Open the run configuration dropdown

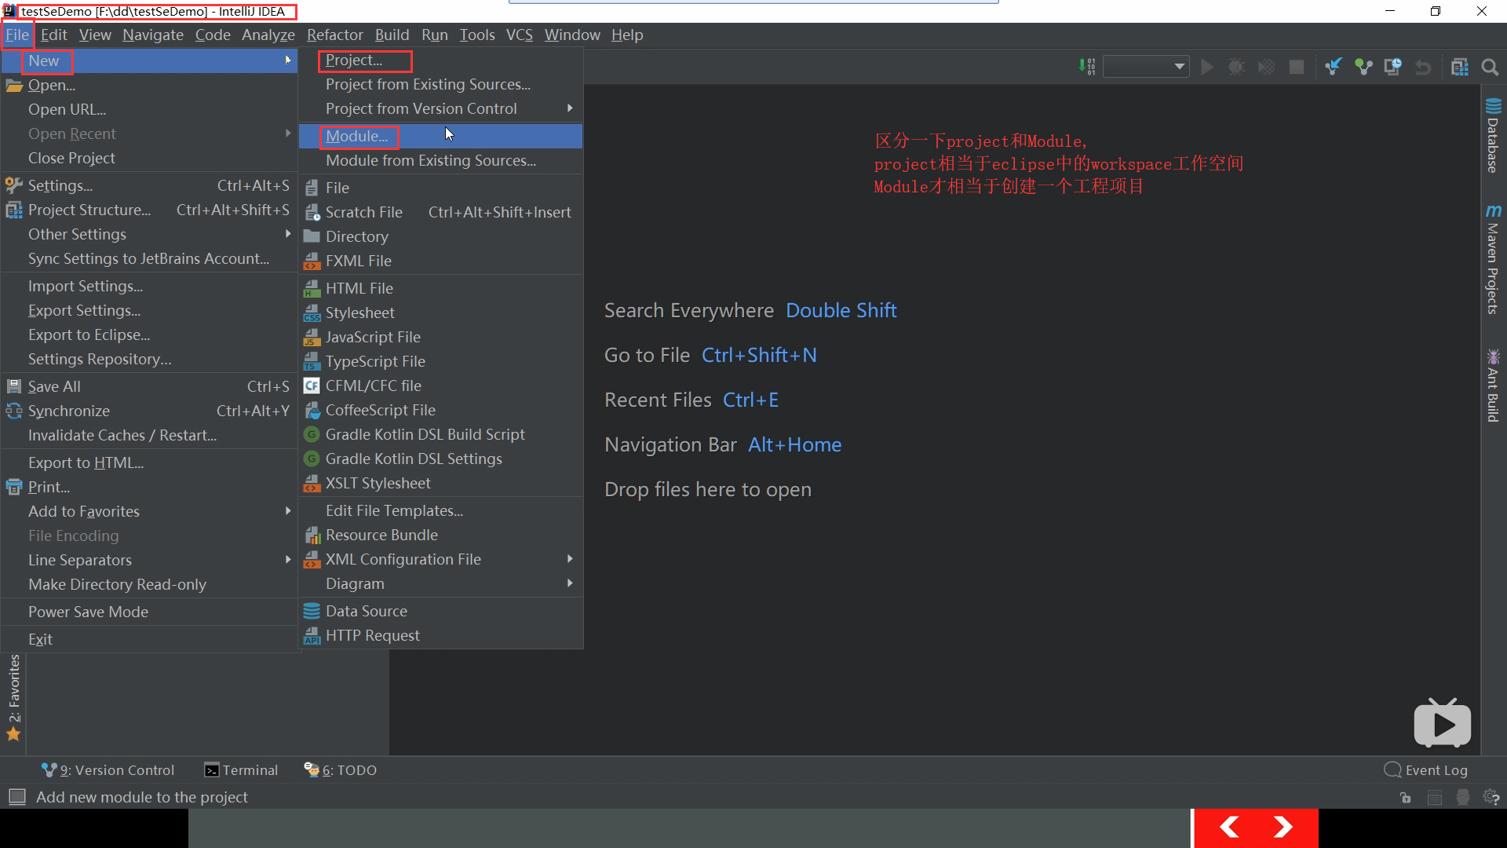[1146, 68]
